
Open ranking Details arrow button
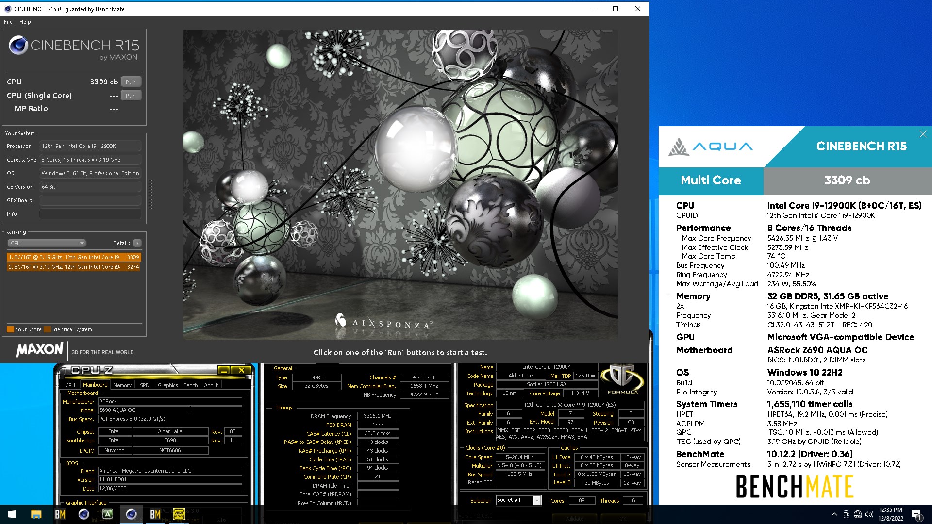(x=137, y=243)
